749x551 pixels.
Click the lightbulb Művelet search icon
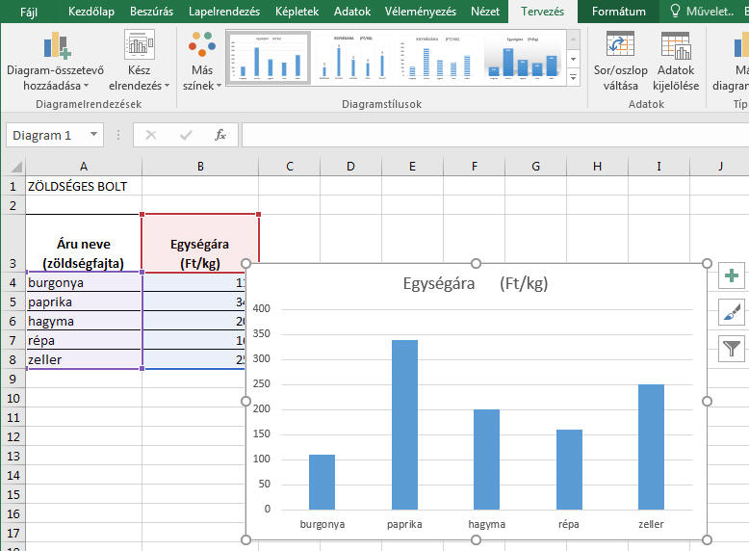click(x=677, y=12)
